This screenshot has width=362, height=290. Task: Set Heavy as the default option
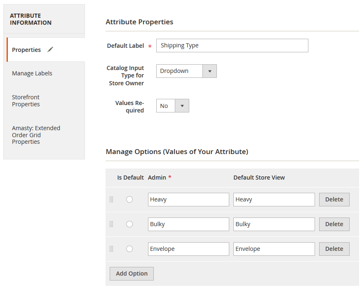point(129,199)
